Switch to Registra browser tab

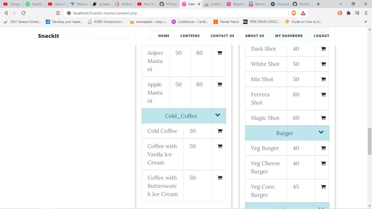[236, 4]
